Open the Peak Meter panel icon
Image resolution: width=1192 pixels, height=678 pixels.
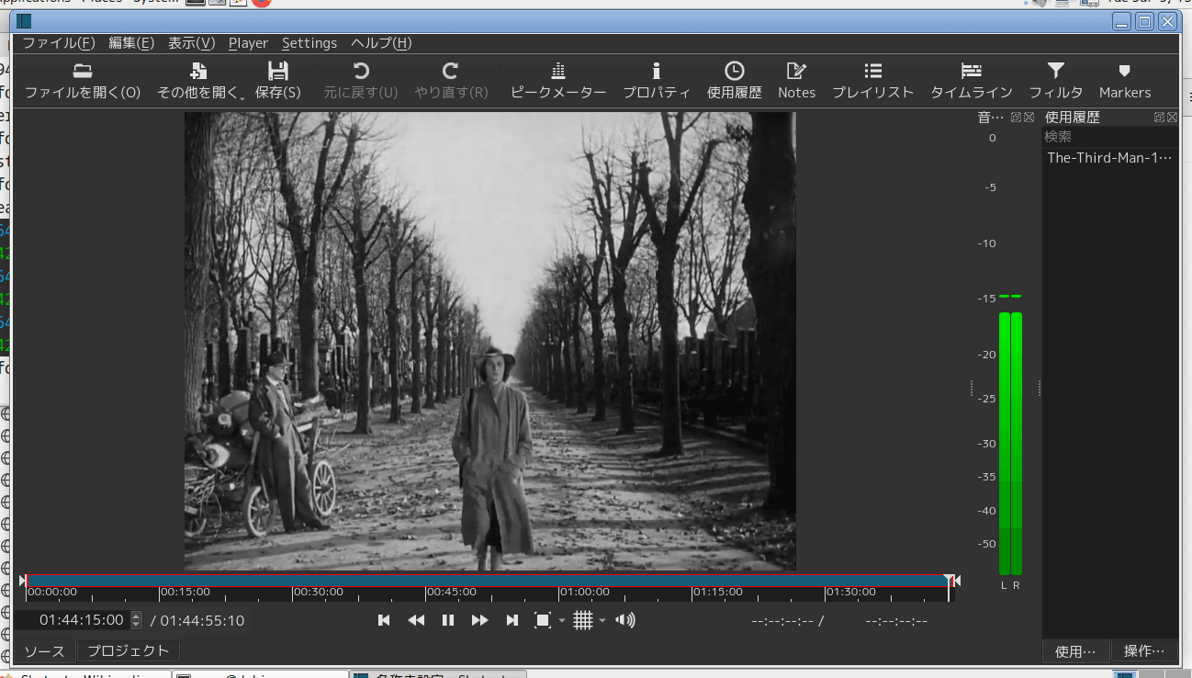tap(558, 80)
